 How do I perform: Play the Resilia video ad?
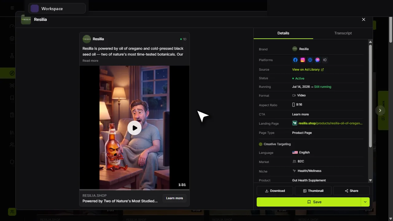pyautogui.click(x=134, y=128)
